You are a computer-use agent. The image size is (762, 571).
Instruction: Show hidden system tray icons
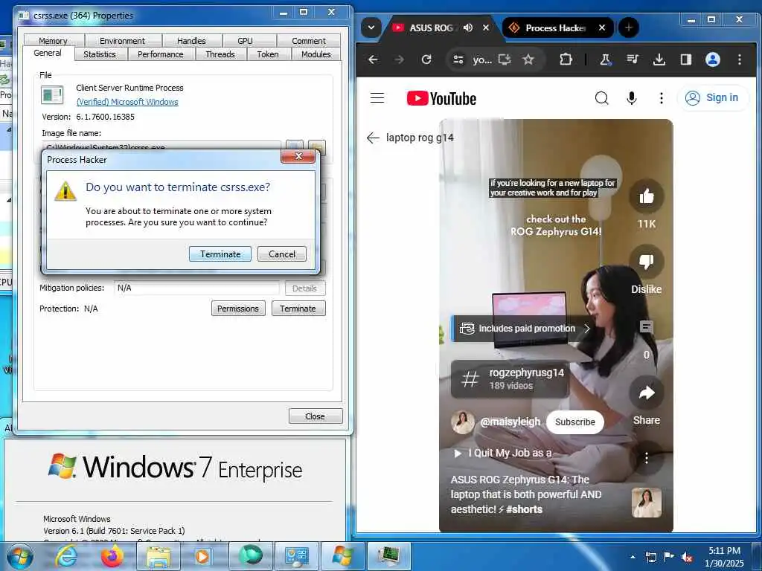(633, 557)
